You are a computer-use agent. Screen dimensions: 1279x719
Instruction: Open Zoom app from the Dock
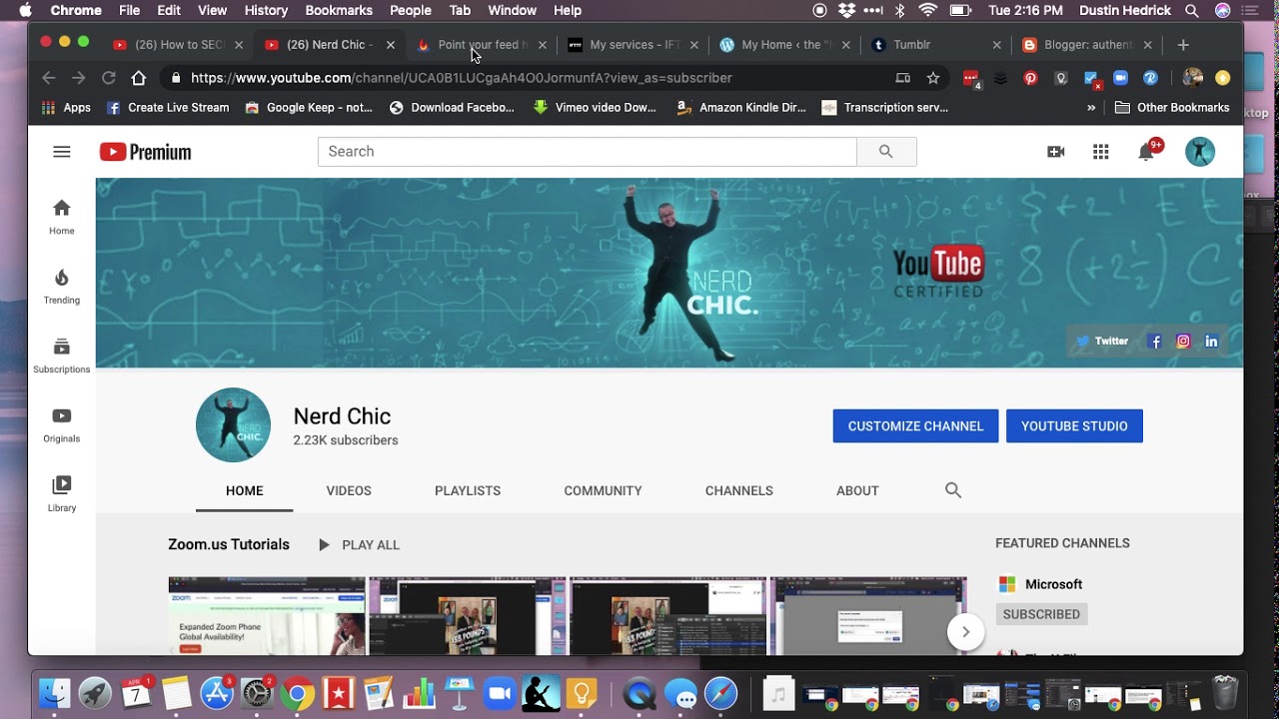pyautogui.click(x=498, y=693)
